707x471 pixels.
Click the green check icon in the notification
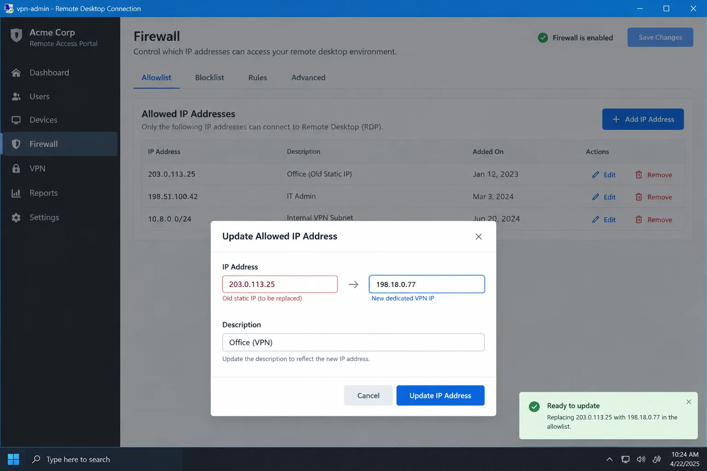[534, 407]
